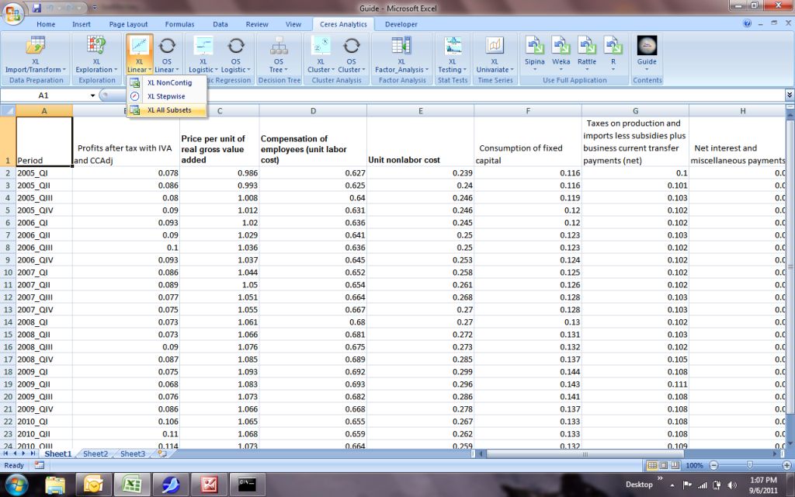Zoom in with the plus button

(x=787, y=465)
